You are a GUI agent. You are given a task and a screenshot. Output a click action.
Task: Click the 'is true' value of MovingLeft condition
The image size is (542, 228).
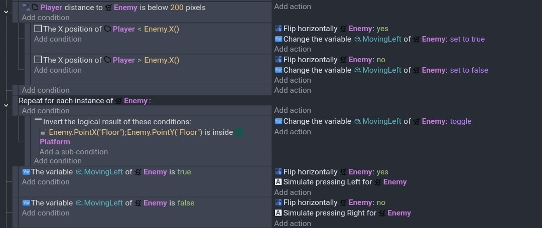184,172
